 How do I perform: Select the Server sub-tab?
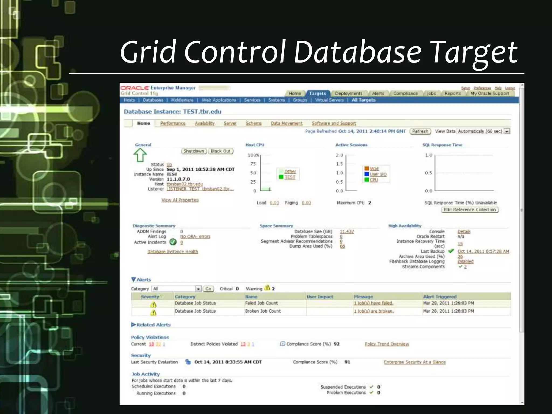(230, 123)
